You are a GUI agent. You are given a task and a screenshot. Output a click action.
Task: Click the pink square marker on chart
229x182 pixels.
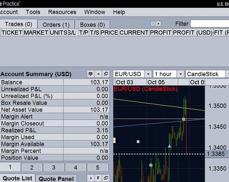[x=138, y=141]
